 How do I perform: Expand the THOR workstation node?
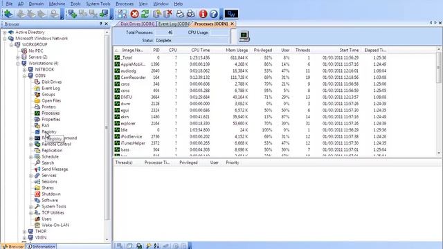25,231
